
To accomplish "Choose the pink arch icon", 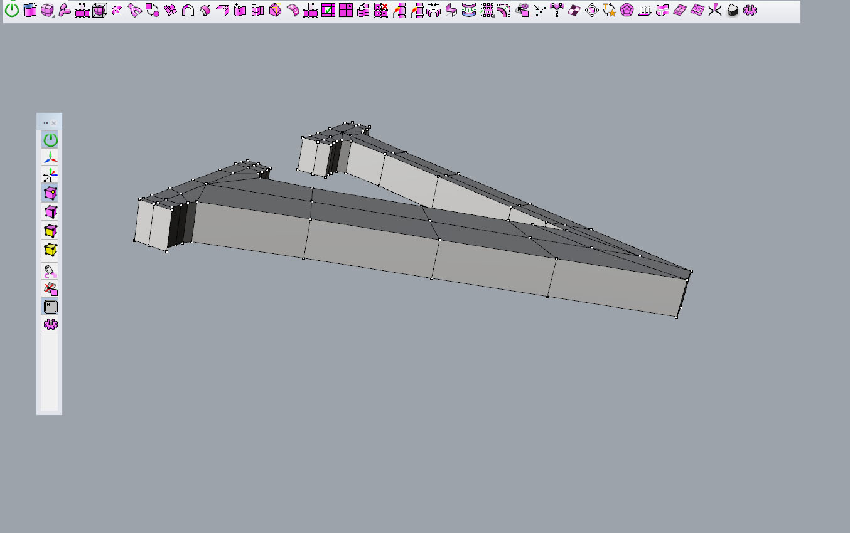I will point(188,10).
